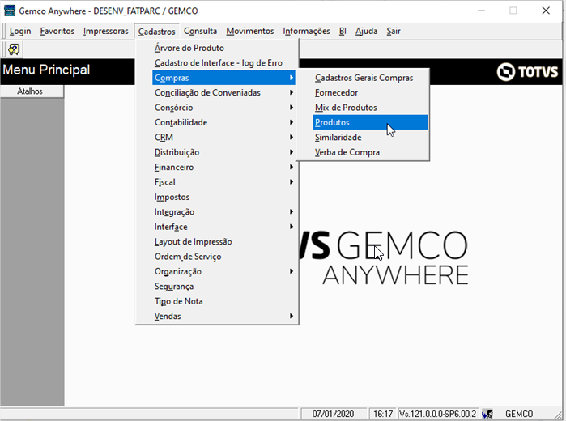Minimize the Gemco Anywhere window
Viewport: 566px width, 421px height.
[481, 11]
